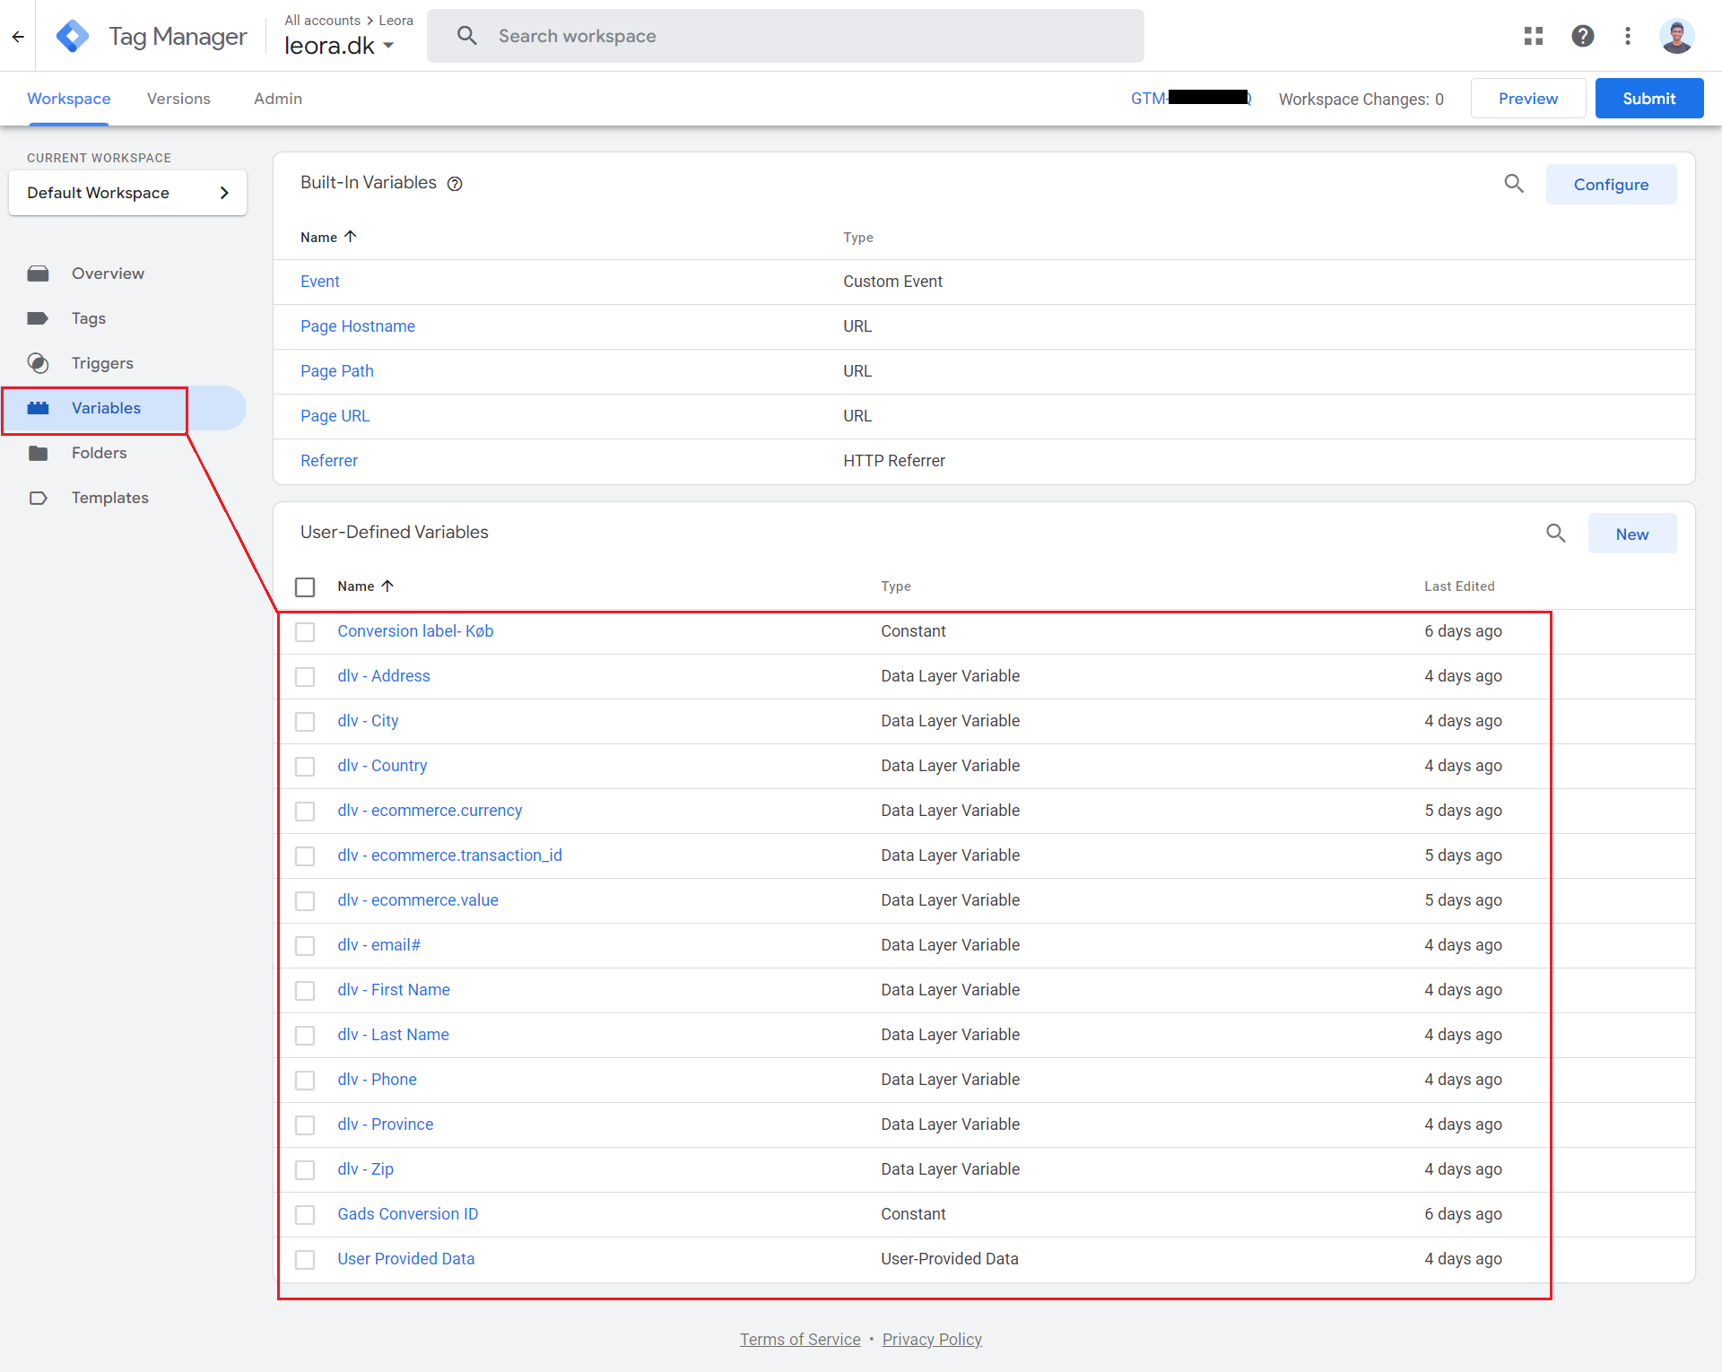Click the GTM container ID link
The width and height of the screenshot is (1722, 1372).
(x=1191, y=99)
